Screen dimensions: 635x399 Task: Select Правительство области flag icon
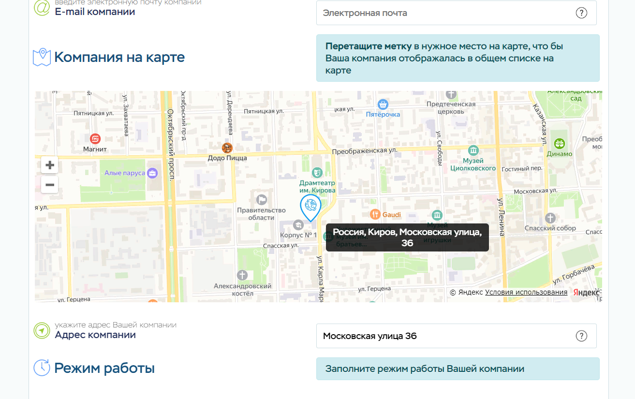[x=262, y=199]
